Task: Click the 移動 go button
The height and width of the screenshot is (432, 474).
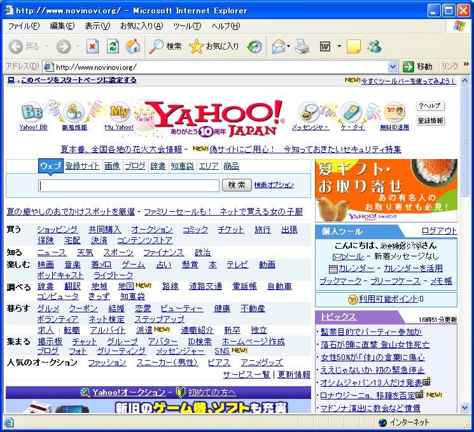Action: [x=418, y=67]
